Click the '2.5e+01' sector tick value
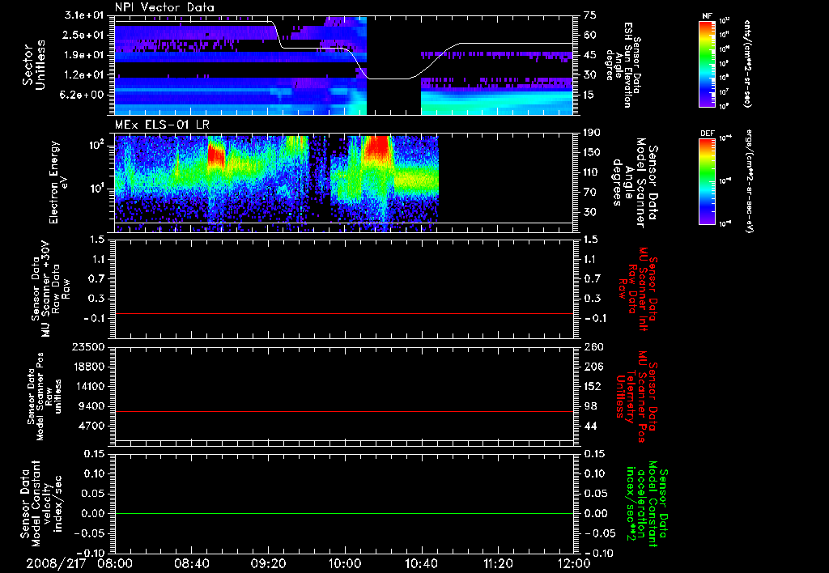829x573 pixels. [x=84, y=35]
